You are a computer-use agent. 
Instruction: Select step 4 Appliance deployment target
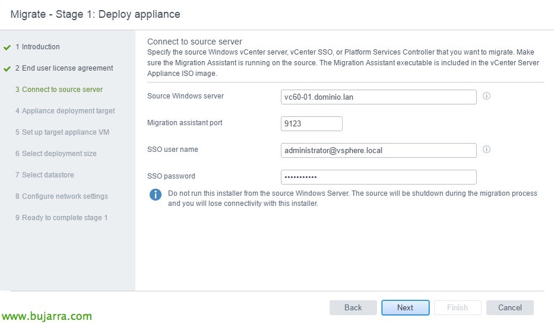[x=65, y=111]
